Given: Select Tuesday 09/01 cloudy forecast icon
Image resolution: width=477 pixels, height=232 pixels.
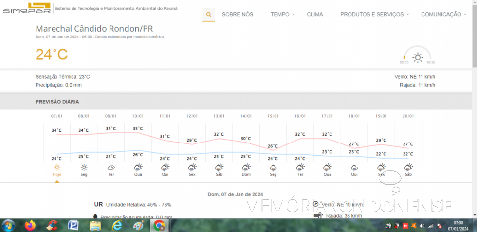Looking at the screenshot, I should [111, 167].
